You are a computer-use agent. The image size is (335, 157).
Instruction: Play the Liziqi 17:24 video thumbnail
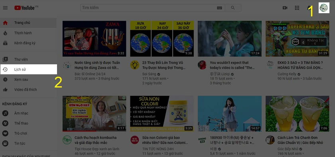tap(230, 39)
